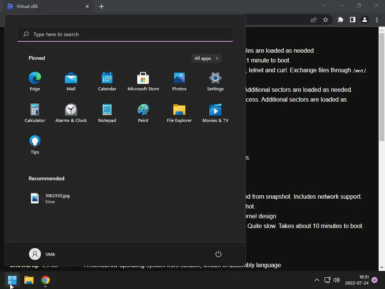Image resolution: width=385 pixels, height=289 pixels.
Task: Launch the Calculator app
Action: pos(35,113)
